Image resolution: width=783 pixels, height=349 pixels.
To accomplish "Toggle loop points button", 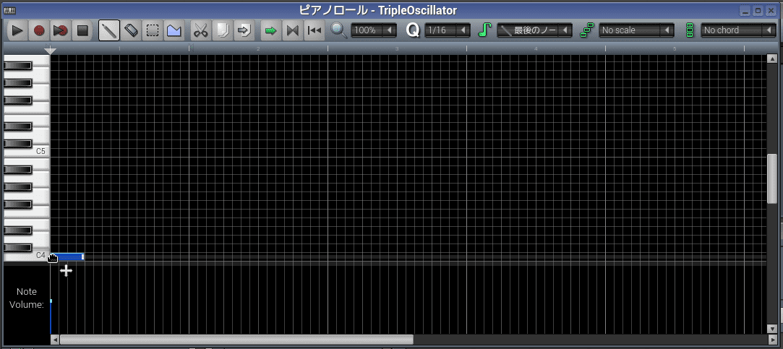I will point(292,30).
